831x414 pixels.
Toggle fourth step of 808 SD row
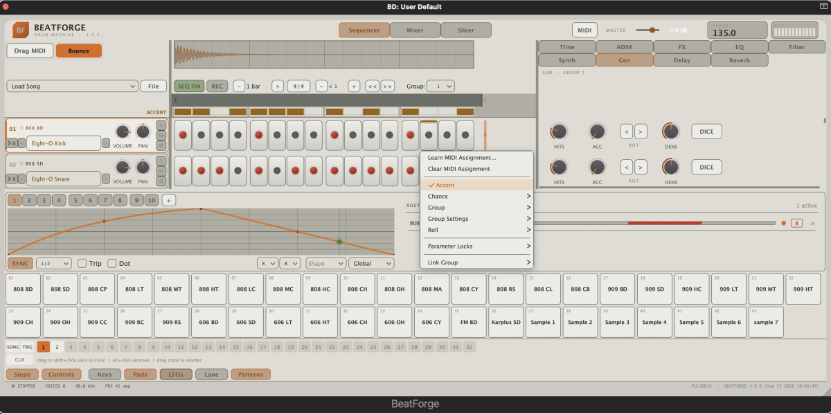coord(238,170)
